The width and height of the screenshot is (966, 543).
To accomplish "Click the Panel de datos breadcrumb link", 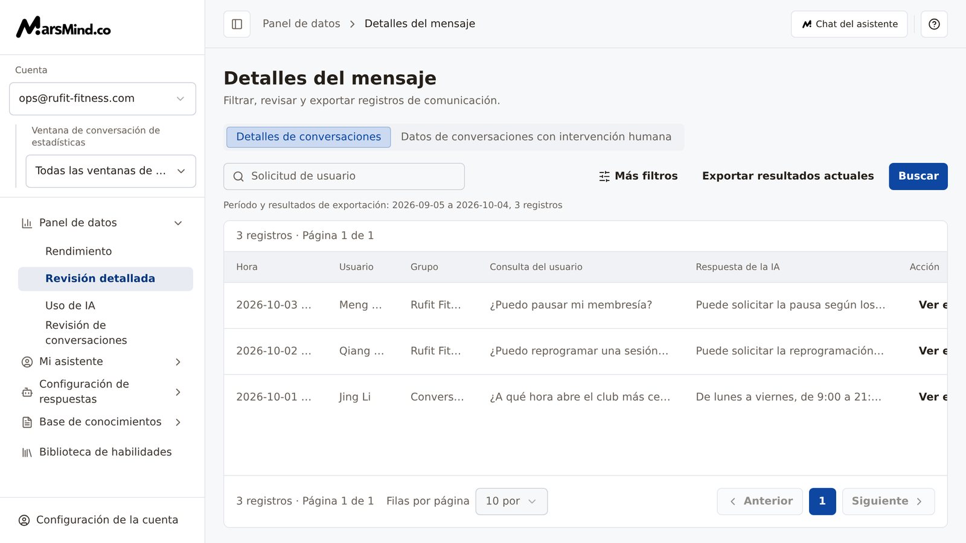I will 301,24.
